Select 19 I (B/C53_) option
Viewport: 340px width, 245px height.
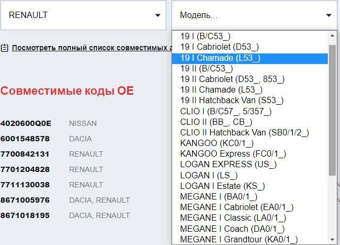pyautogui.click(x=205, y=38)
